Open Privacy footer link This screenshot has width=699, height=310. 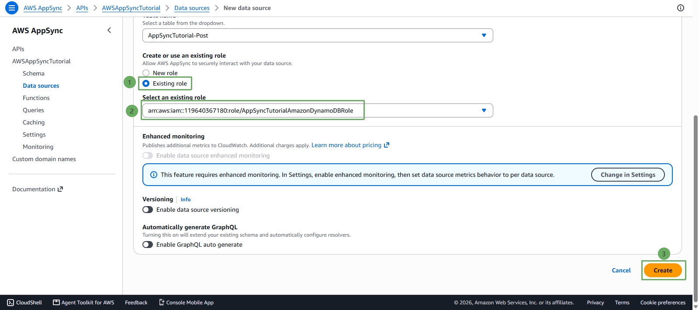pos(595,303)
